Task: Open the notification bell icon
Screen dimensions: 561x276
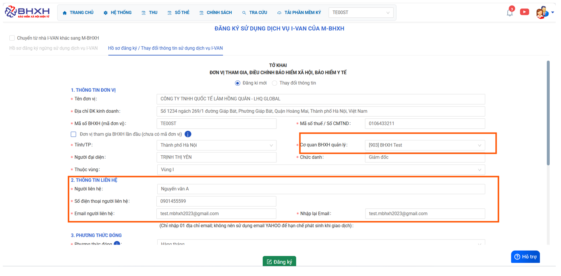Action: click(510, 12)
